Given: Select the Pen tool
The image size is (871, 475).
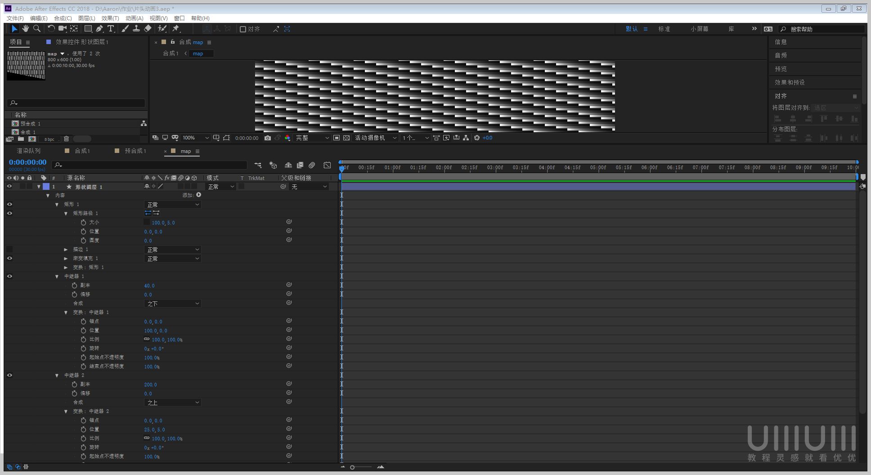Looking at the screenshot, I should coord(99,29).
